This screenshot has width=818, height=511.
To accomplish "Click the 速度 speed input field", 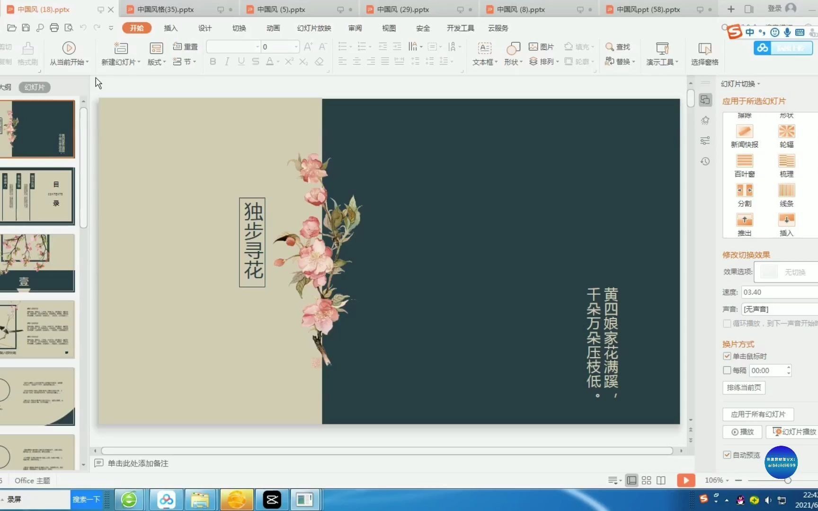I will click(x=779, y=292).
